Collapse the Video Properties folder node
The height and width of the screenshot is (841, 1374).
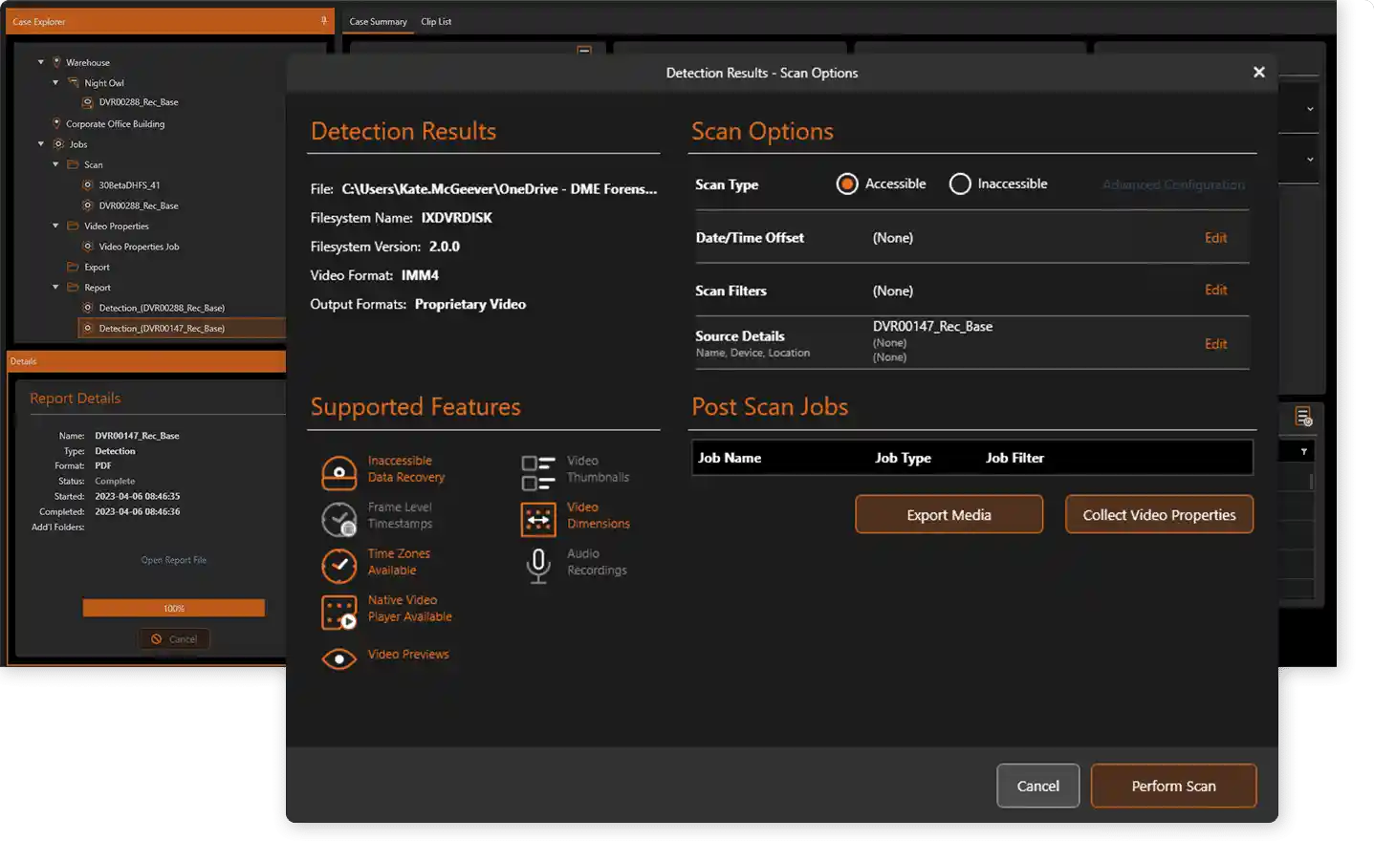tap(55, 226)
